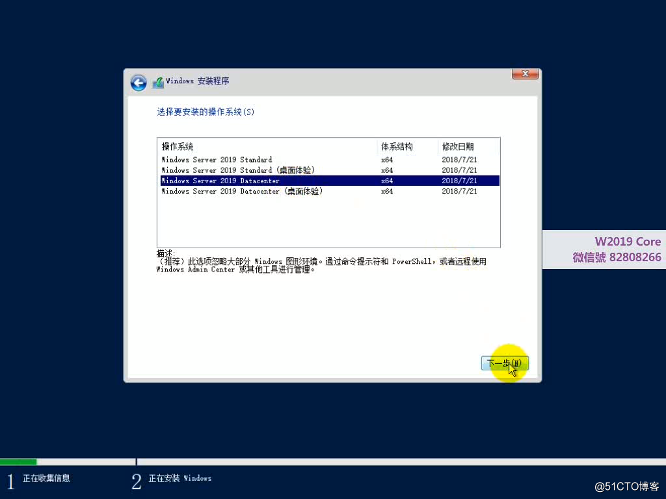
Task: Click the Windows Setup title bar icon
Action: pos(158,83)
